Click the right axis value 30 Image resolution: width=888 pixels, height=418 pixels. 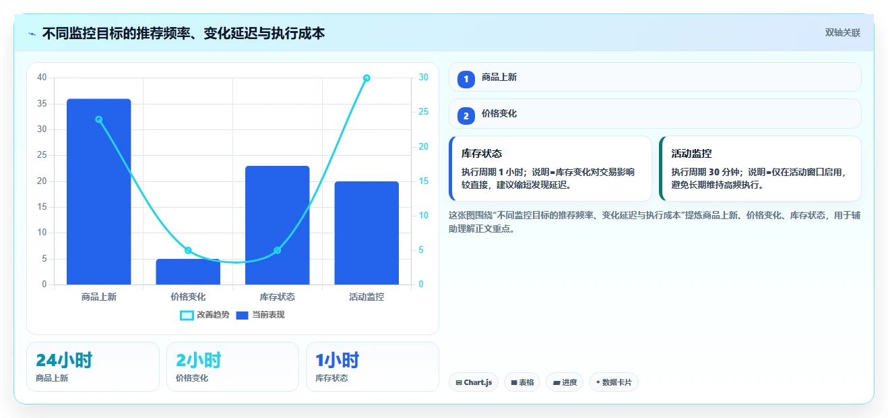tap(423, 78)
